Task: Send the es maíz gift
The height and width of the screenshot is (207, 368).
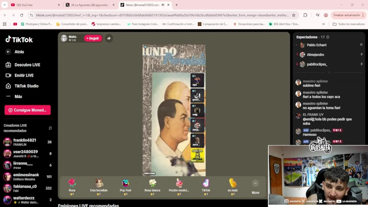Action: click(x=233, y=187)
